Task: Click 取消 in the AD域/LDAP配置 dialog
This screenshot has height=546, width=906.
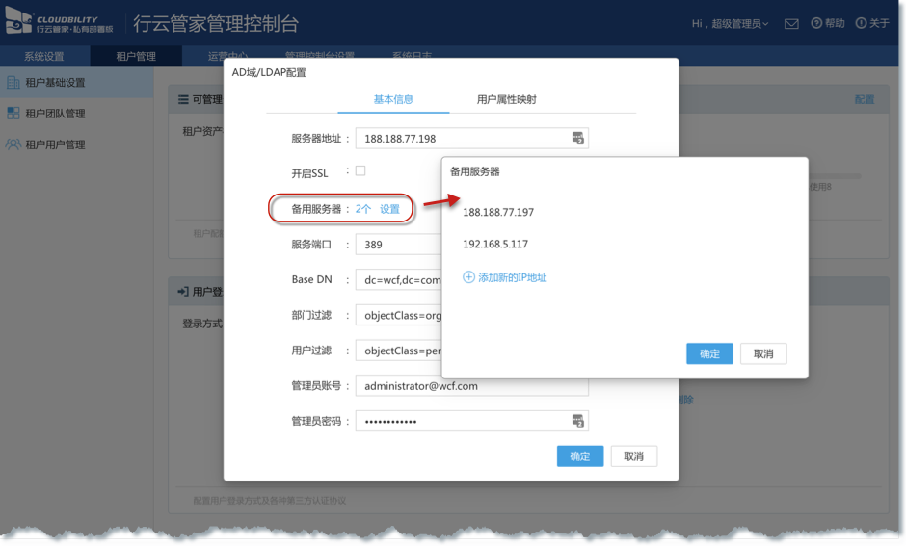Action: pos(634,455)
